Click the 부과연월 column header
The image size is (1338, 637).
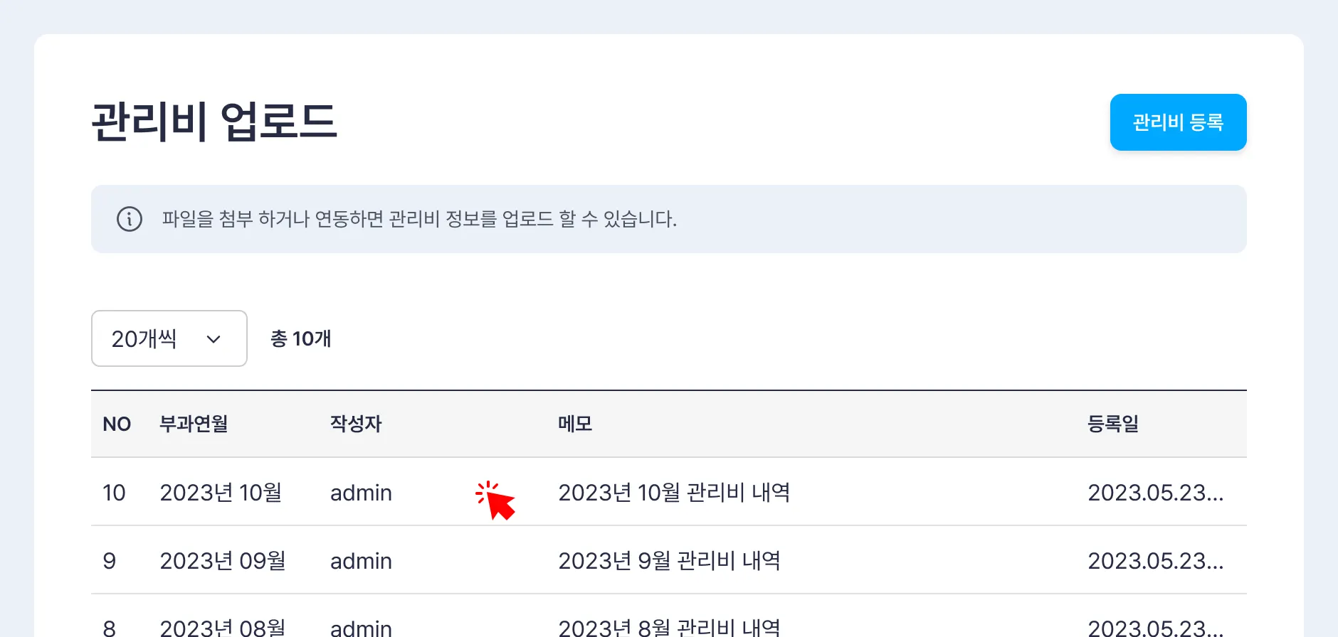pyautogui.click(x=194, y=424)
